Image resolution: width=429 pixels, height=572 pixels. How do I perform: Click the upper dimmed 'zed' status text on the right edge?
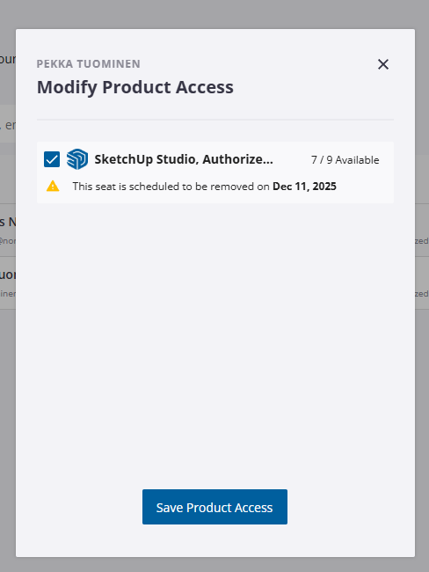(422, 241)
